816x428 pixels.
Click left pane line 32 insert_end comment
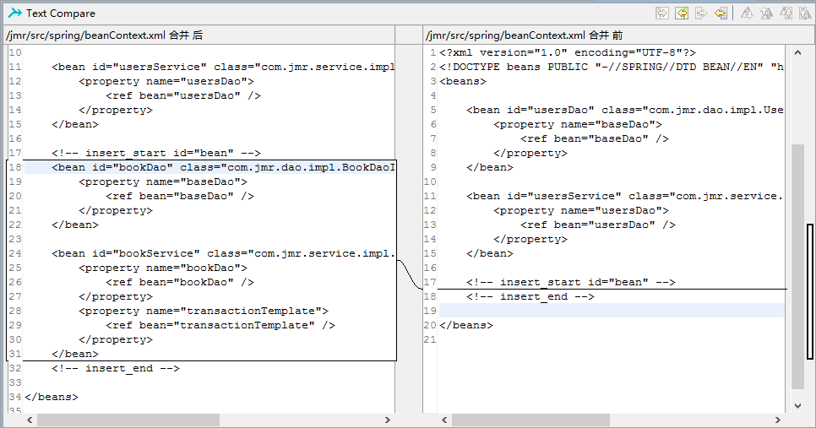click(x=116, y=368)
